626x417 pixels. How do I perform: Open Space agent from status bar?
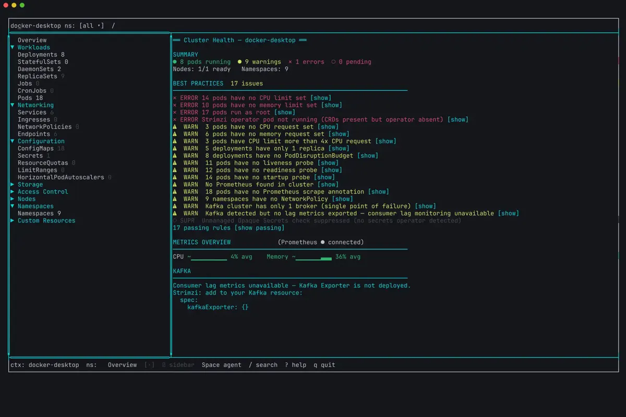point(222,365)
